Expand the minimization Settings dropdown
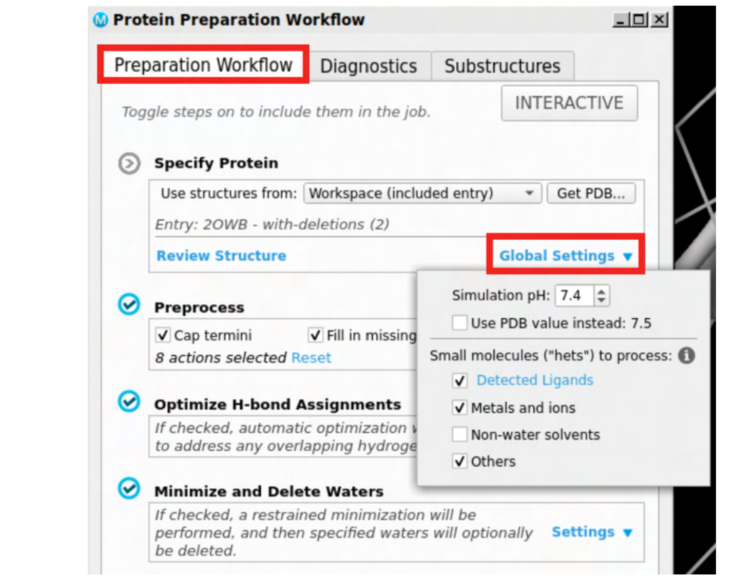Viewport: 736px width, 576px height. coord(592,532)
